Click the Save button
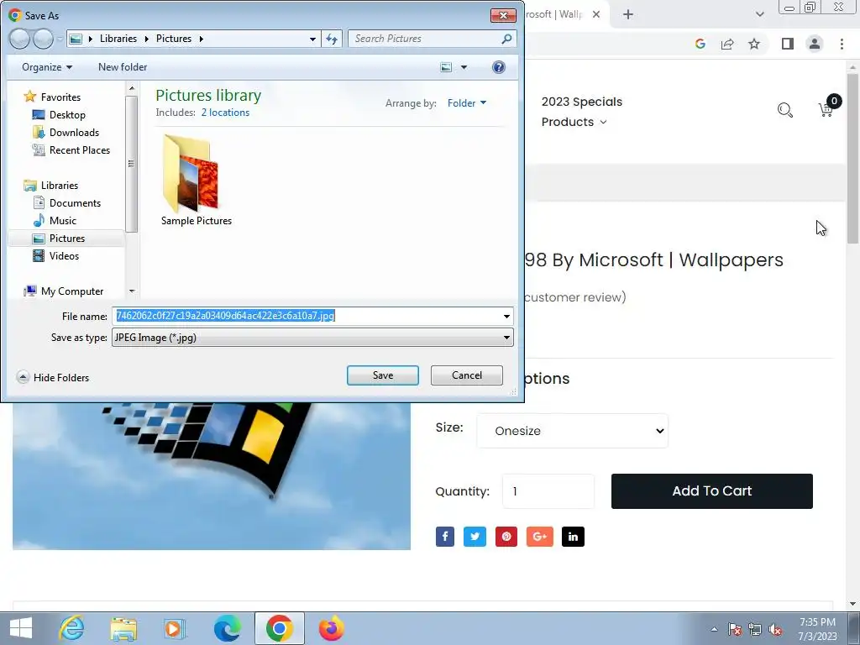 tap(383, 375)
